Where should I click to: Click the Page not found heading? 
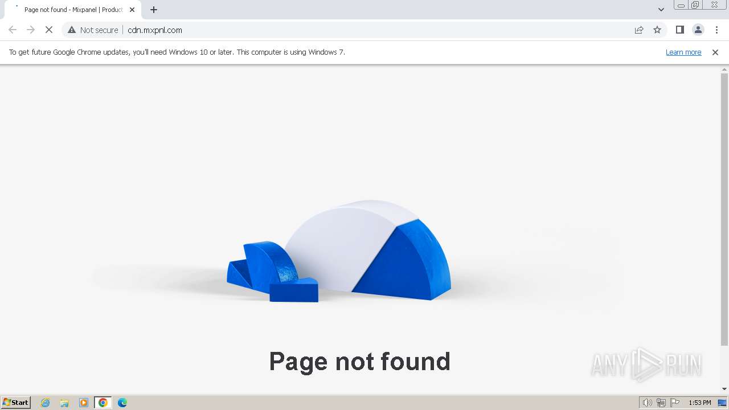pos(360,362)
